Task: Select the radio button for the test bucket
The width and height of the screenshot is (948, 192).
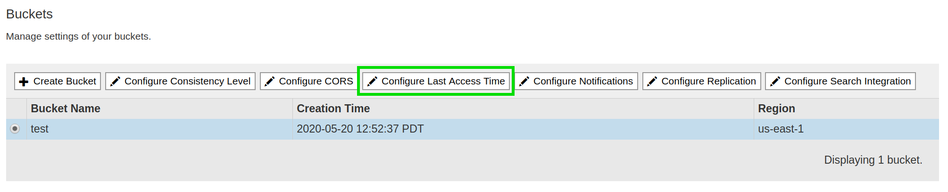Action: (x=15, y=129)
